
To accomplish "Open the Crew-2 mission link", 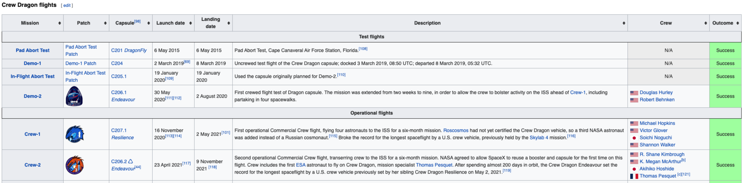I will pyautogui.click(x=33, y=165).
